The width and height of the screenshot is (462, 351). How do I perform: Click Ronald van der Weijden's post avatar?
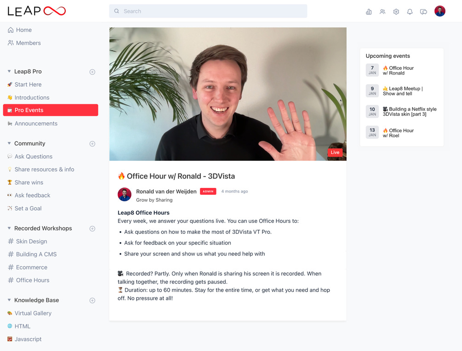pos(124,194)
